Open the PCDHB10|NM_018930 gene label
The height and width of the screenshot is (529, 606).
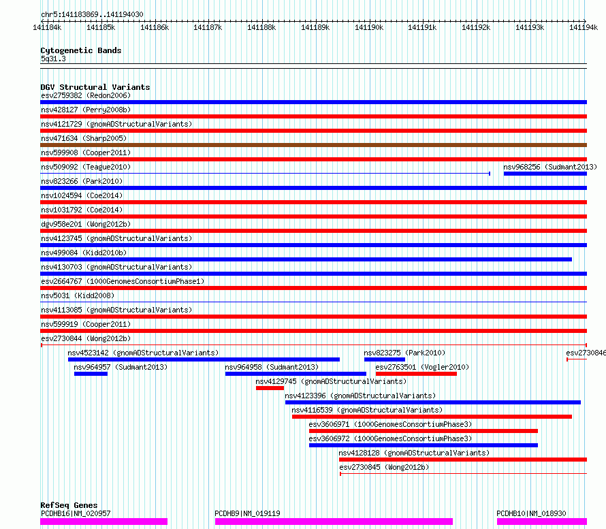[531, 513]
